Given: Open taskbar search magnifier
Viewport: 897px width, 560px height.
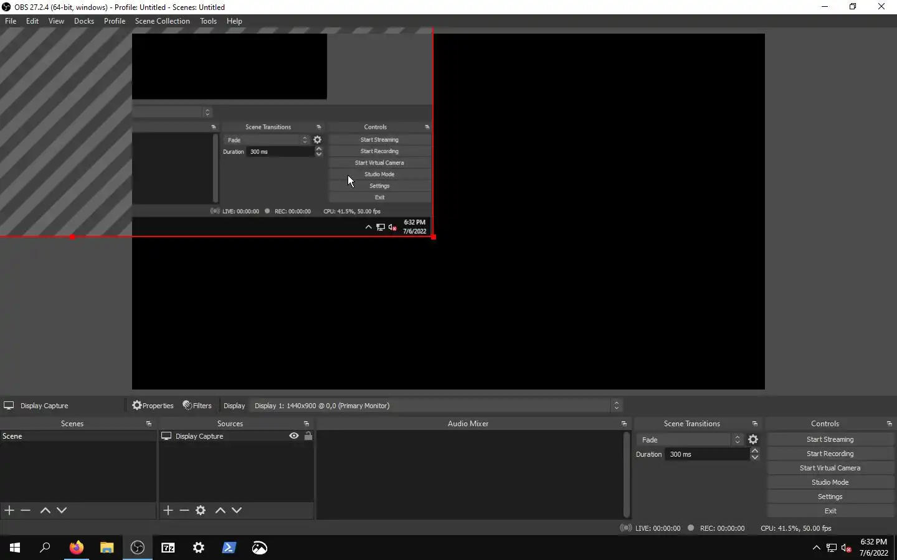Looking at the screenshot, I should coord(45,548).
